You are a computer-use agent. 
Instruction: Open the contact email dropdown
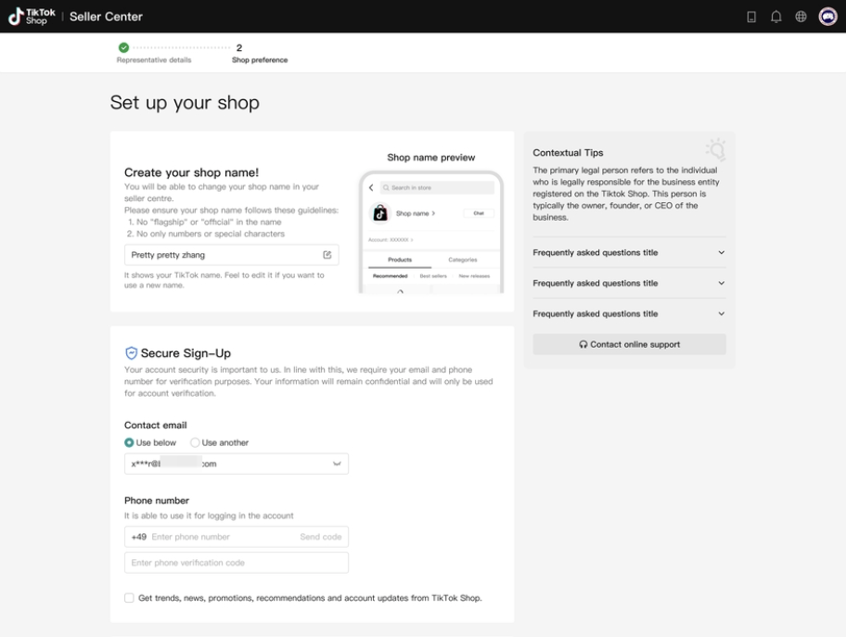[237, 464]
